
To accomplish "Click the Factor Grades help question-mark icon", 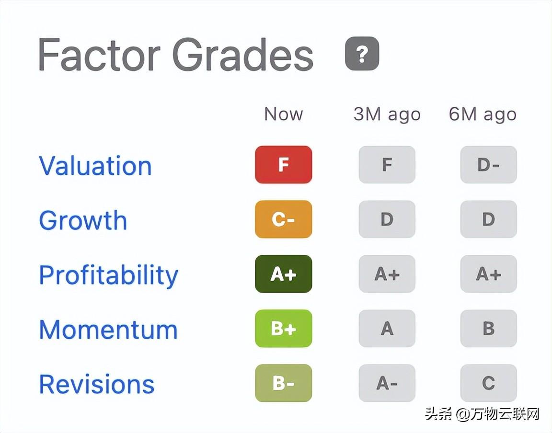I will pyautogui.click(x=362, y=54).
